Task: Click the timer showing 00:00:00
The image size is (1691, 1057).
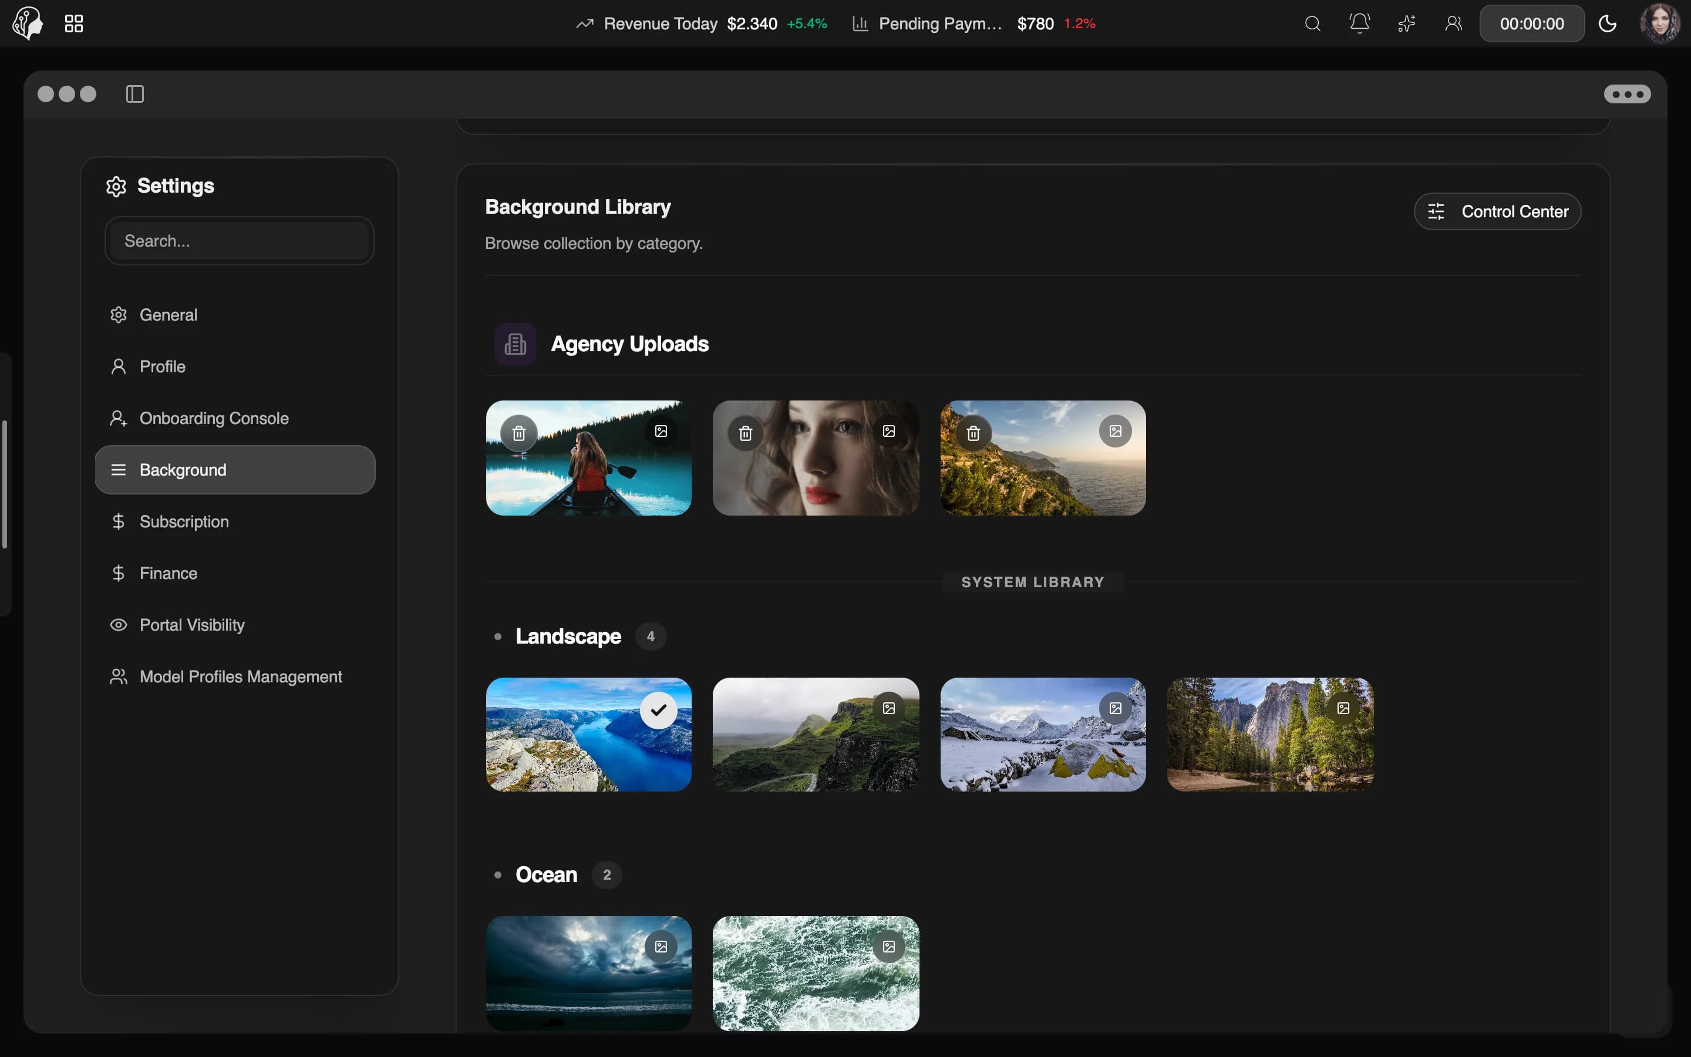Action: coord(1532,23)
